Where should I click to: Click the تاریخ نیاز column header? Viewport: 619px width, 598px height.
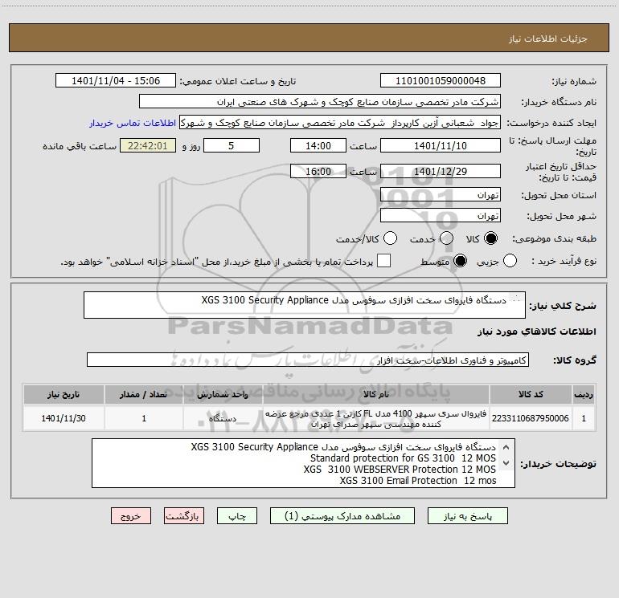point(64,395)
